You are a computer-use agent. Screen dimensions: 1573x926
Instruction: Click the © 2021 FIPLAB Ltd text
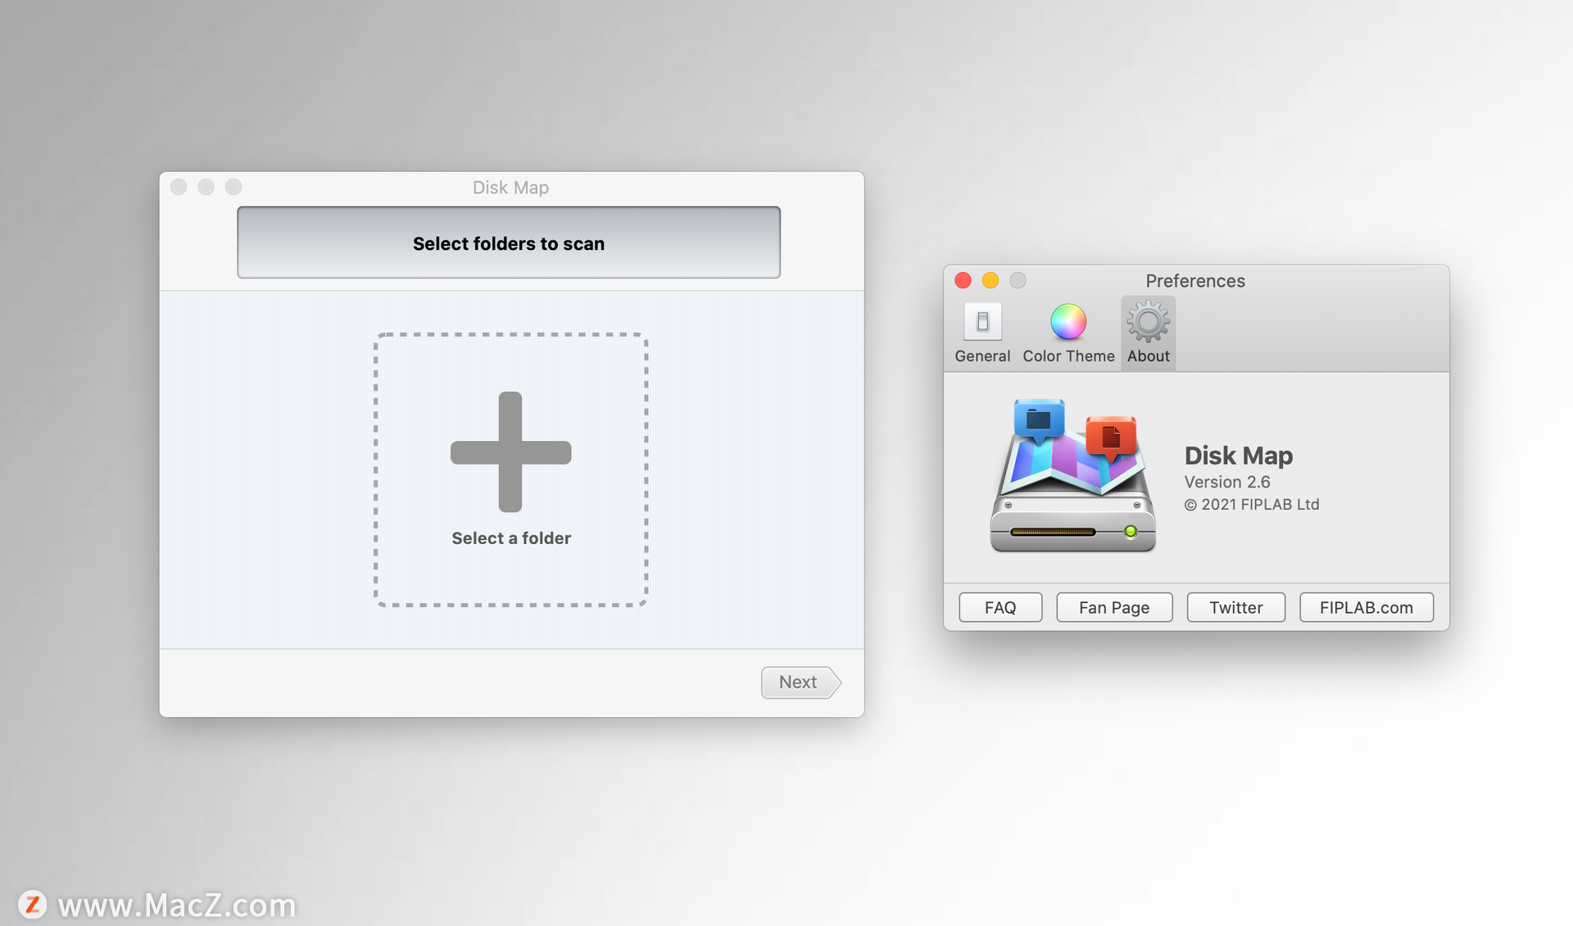[x=1251, y=505]
